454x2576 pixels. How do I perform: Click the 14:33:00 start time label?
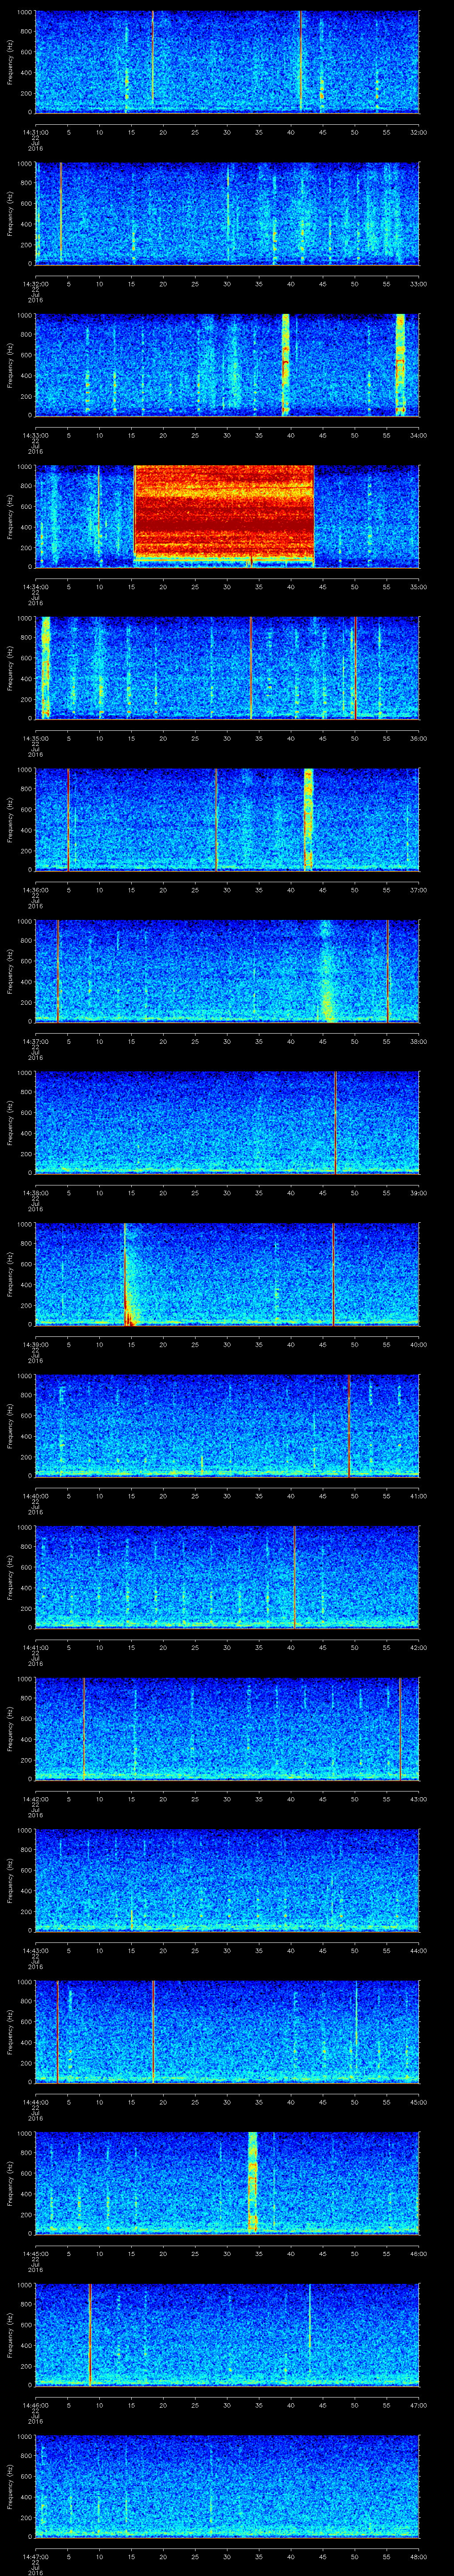tap(35, 435)
